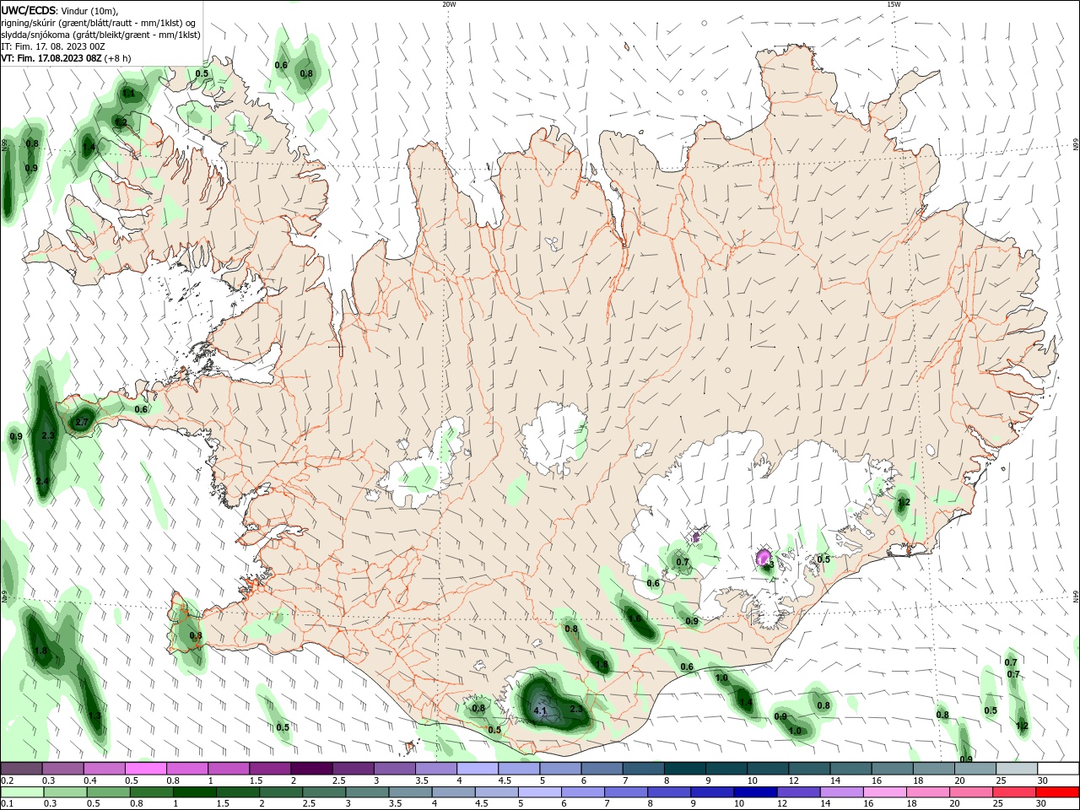
Task: Pick the crimson 25 swatch in lower scale
Action: [x=1014, y=792]
